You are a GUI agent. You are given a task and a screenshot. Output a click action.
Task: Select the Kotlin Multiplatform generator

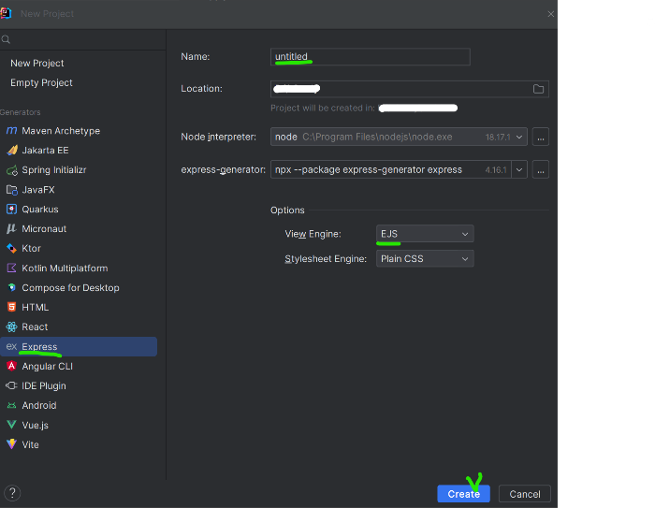65,269
